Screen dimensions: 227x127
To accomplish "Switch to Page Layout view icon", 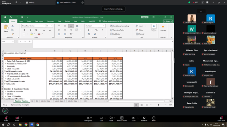I will pyautogui.click(x=142, y=105).
